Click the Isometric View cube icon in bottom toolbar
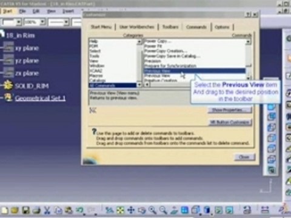The image size is (291, 218). coord(195,210)
